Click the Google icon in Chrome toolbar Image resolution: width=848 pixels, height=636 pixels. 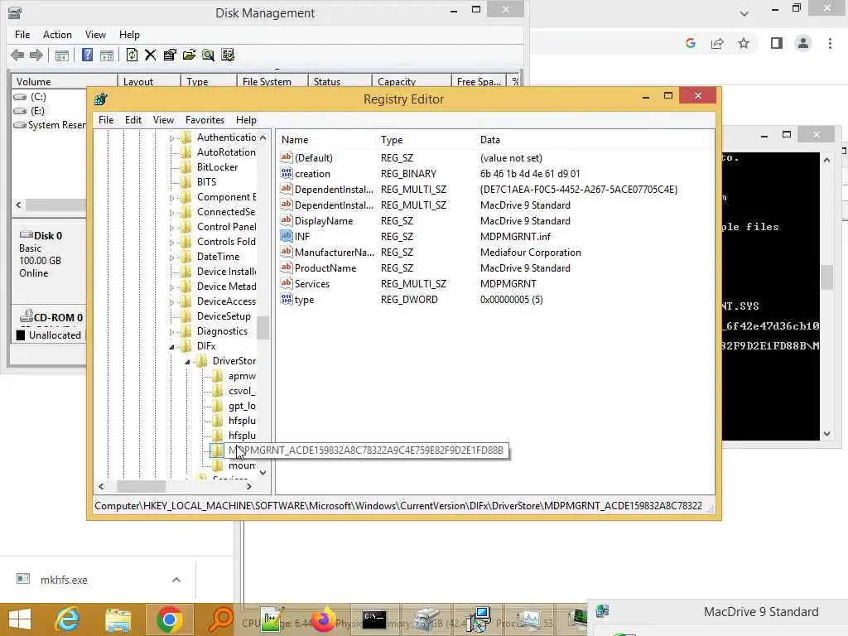point(690,43)
